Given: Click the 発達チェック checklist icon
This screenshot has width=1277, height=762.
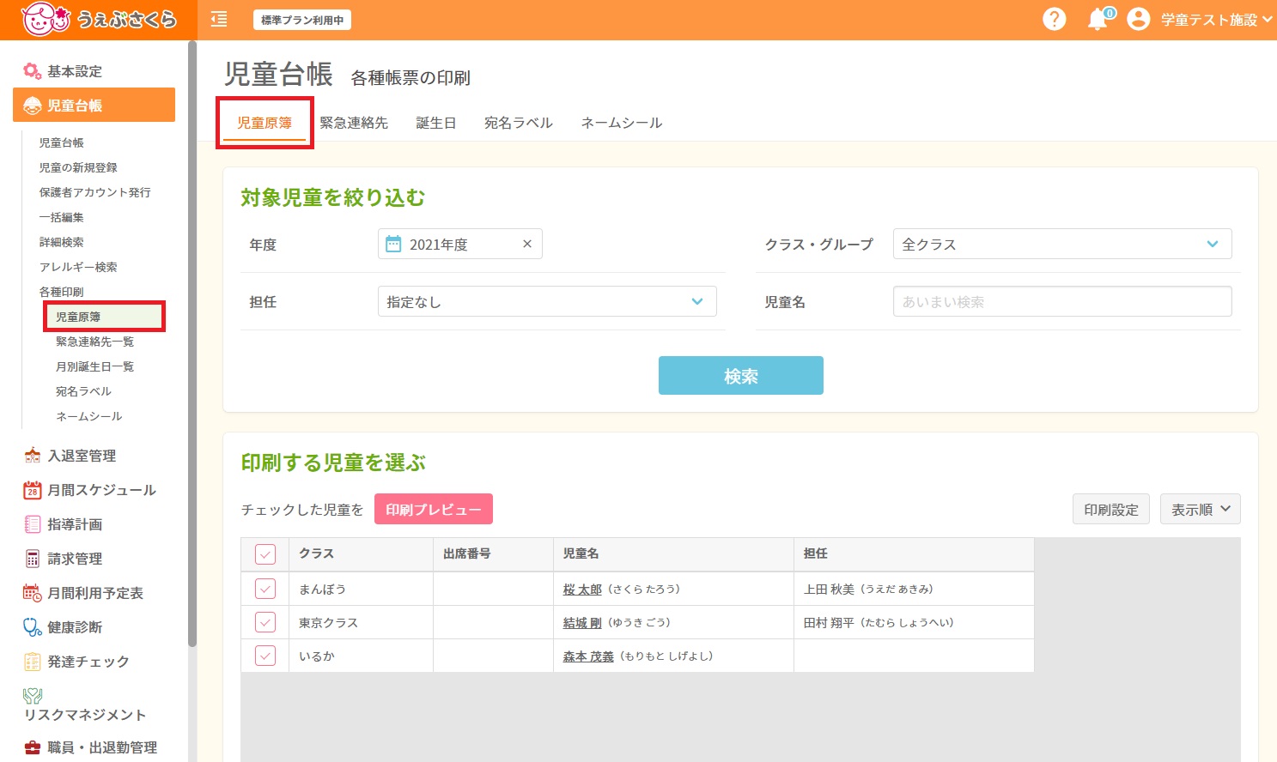Looking at the screenshot, I should pyautogui.click(x=33, y=662).
